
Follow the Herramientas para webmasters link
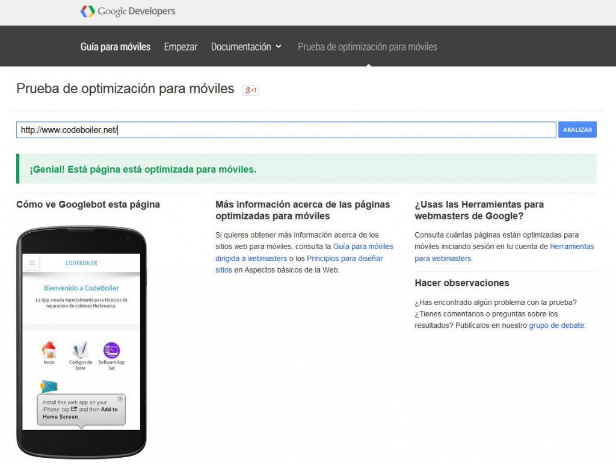click(504, 253)
